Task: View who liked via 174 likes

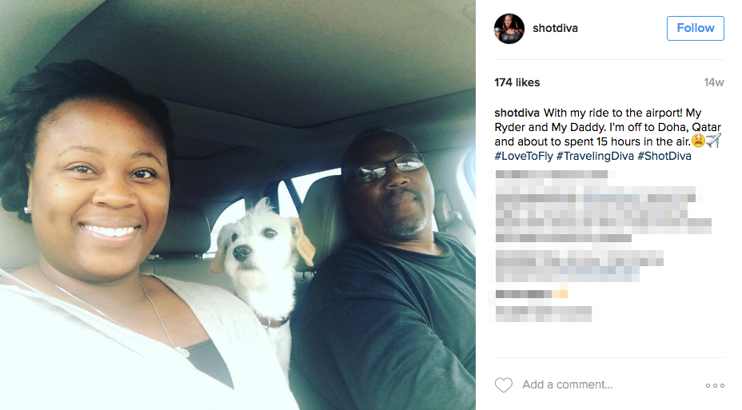Action: (517, 82)
